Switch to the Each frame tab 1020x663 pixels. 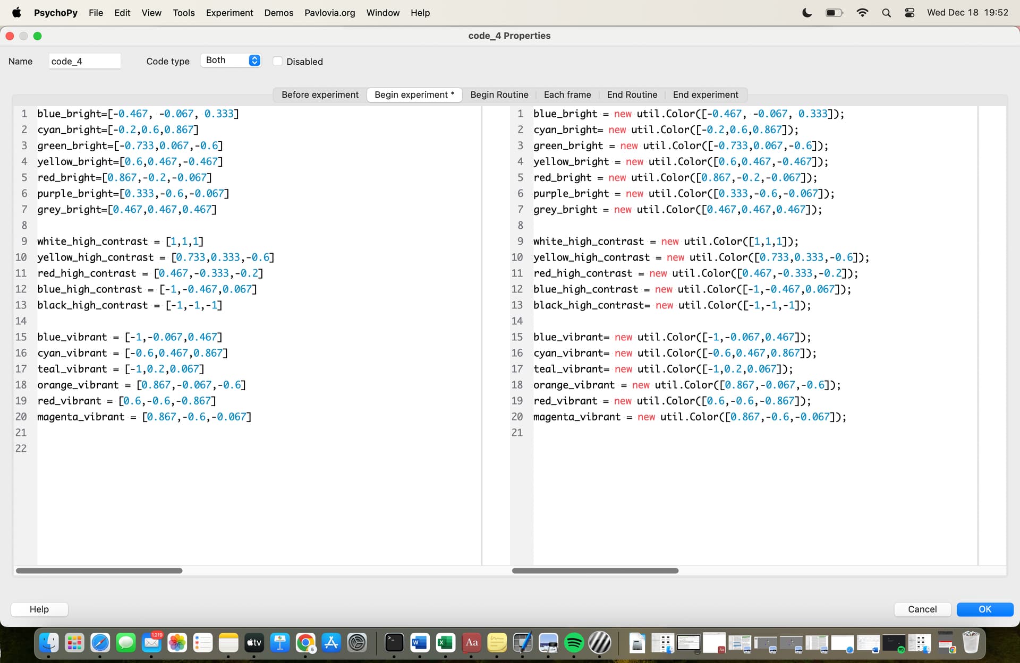pos(567,94)
